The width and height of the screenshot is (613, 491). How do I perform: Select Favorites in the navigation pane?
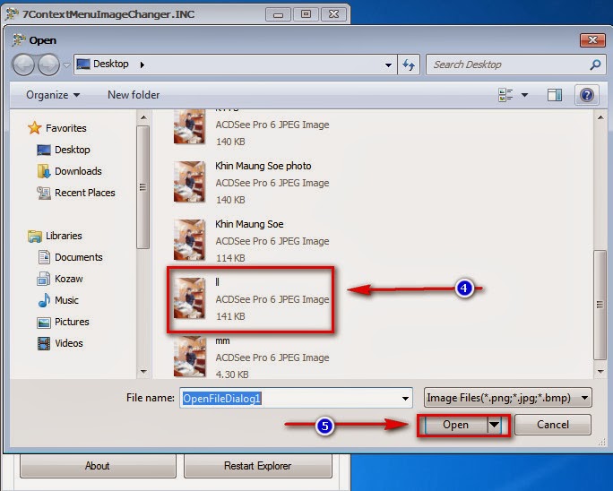(66, 128)
